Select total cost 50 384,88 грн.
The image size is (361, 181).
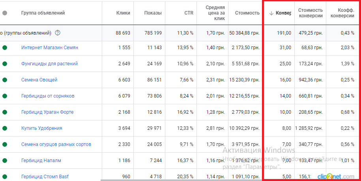click(x=244, y=33)
